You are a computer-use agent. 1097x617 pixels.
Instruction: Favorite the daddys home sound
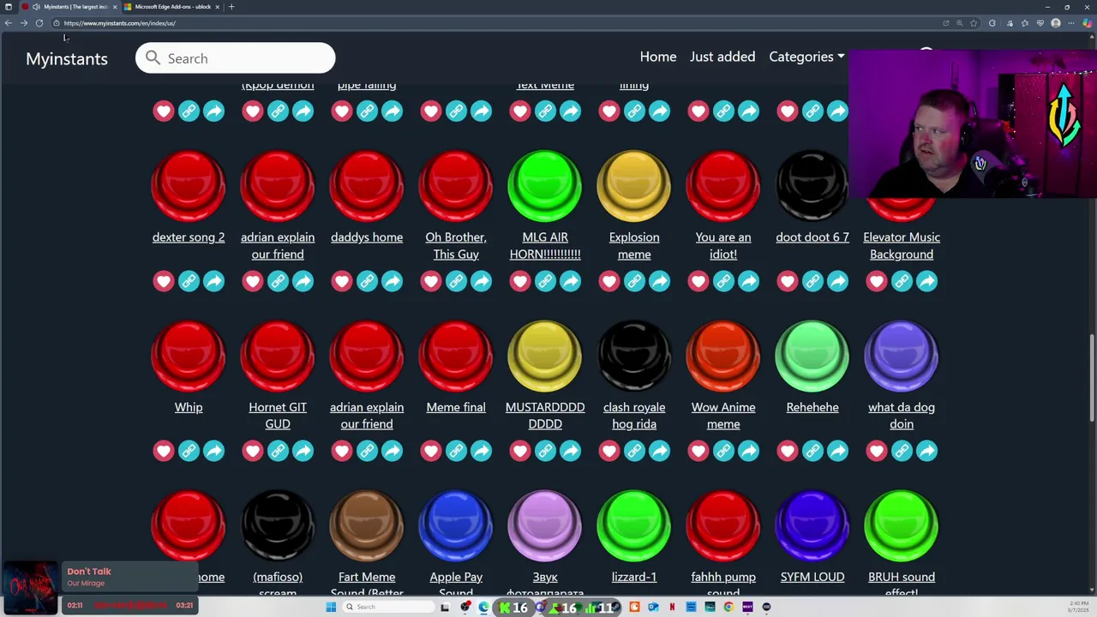tap(342, 281)
